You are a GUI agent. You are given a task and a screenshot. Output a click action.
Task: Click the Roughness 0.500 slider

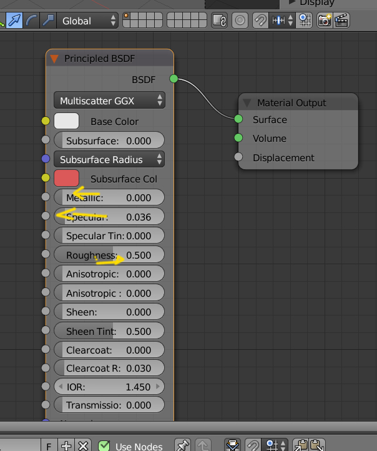point(109,254)
